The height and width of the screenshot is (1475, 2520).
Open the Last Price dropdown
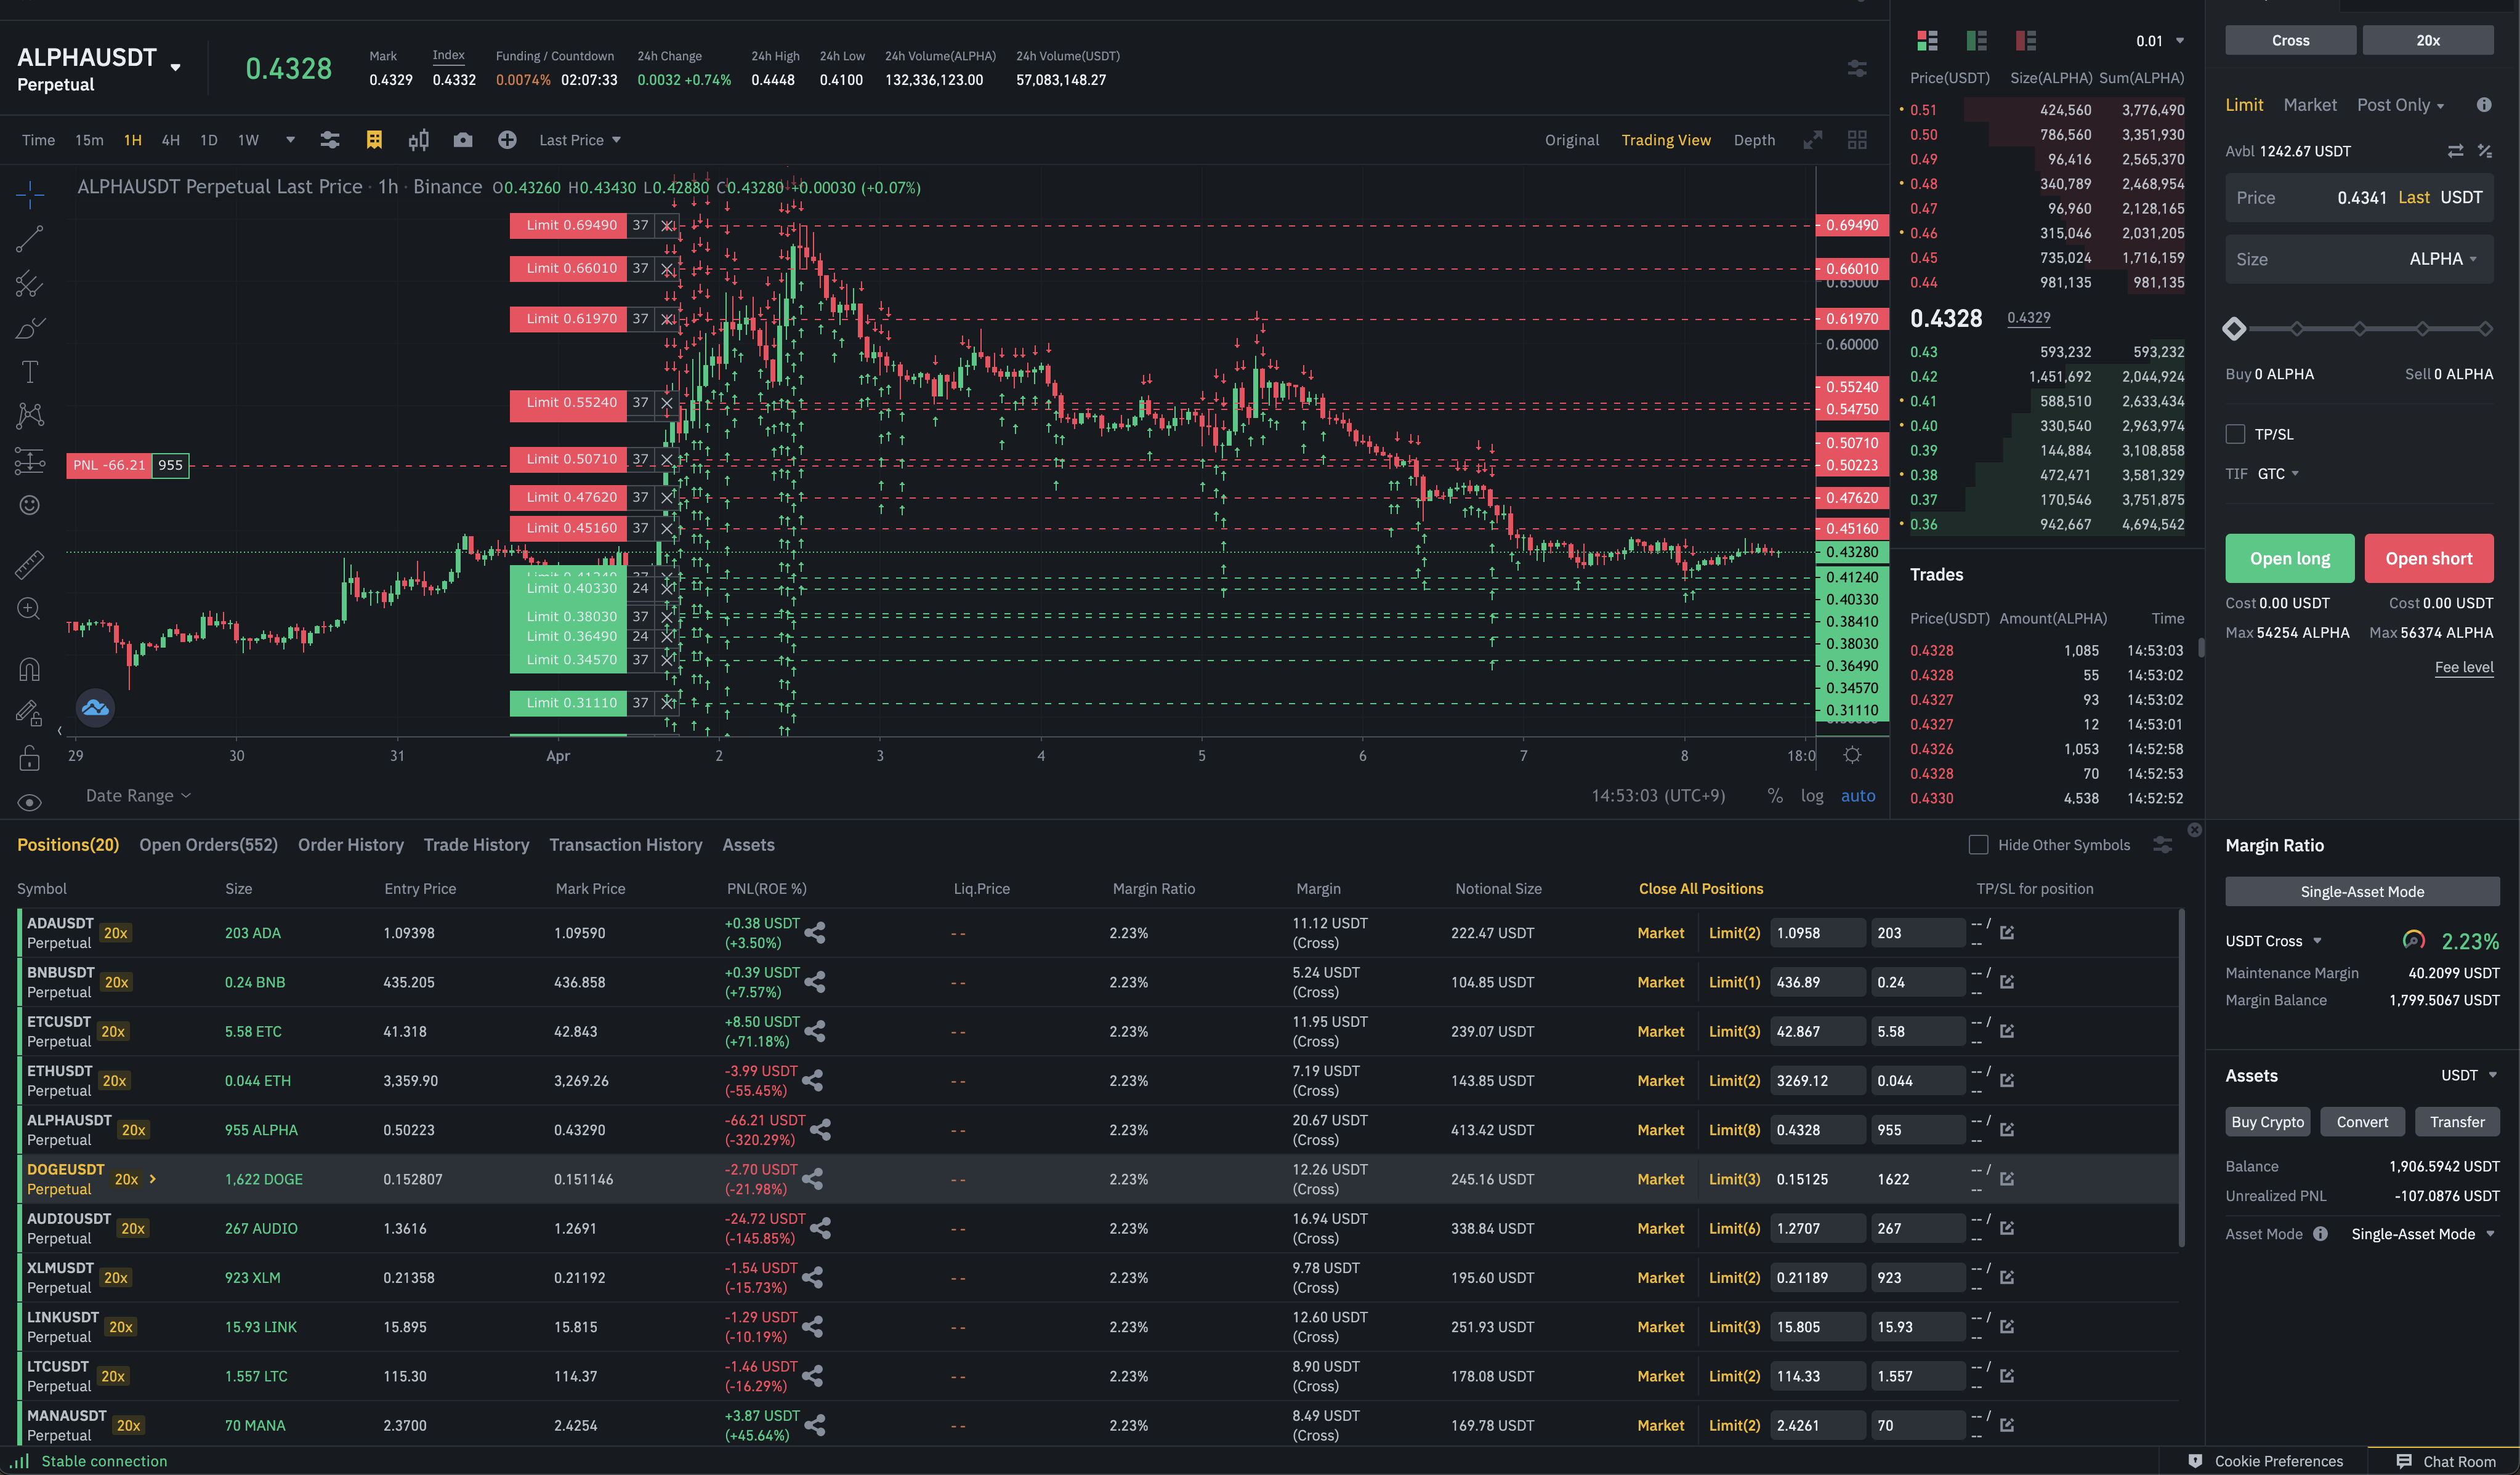[579, 140]
